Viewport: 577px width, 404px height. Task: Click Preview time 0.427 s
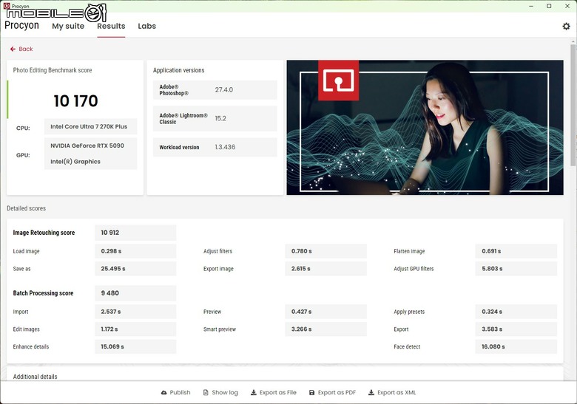click(325, 312)
